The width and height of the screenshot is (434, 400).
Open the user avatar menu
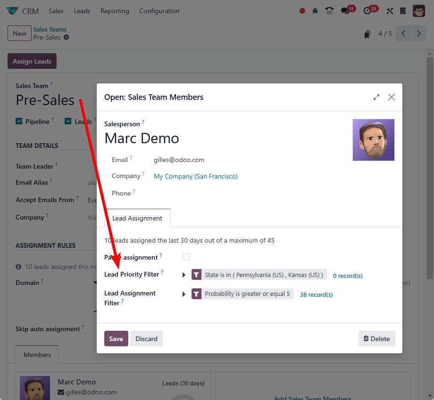[x=419, y=11]
